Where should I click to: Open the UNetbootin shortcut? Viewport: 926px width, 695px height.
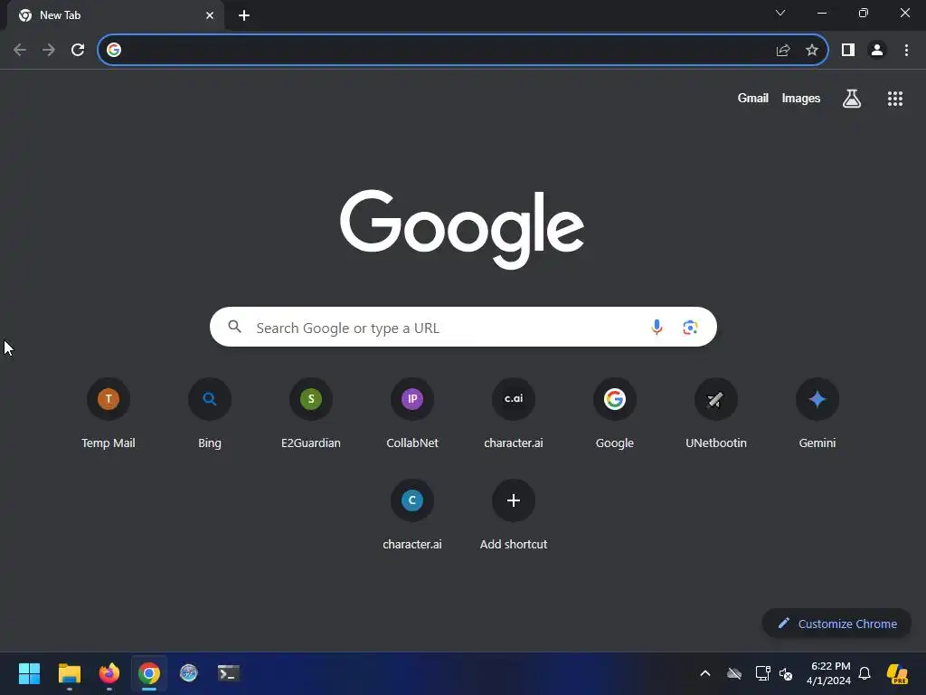point(716,413)
